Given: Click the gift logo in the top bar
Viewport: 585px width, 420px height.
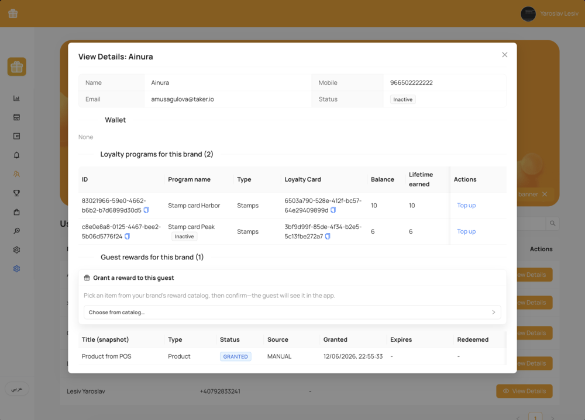Looking at the screenshot, I should [x=13, y=13].
